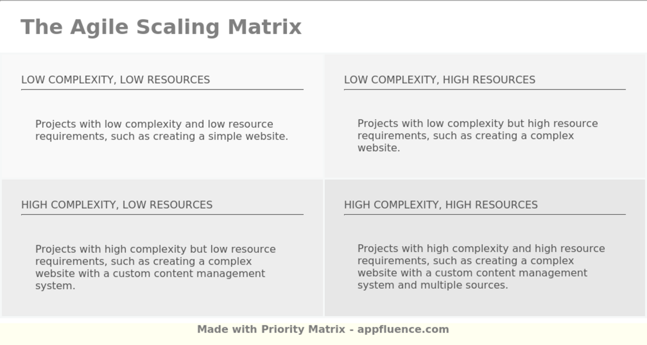Click the simple website project description
Image resolution: width=647 pixels, height=345 pixels.
coord(162,130)
